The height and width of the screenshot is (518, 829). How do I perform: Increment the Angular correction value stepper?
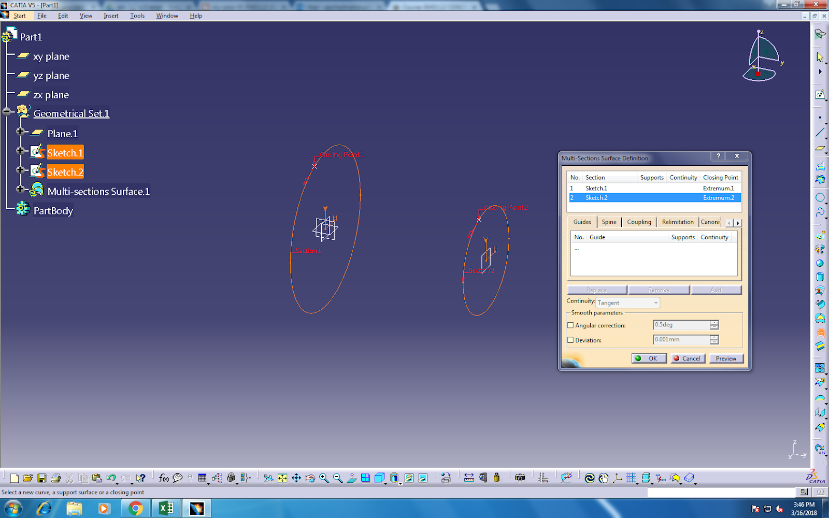[x=714, y=322]
